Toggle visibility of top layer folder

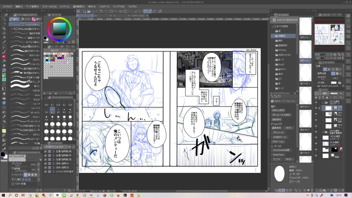click(316, 103)
